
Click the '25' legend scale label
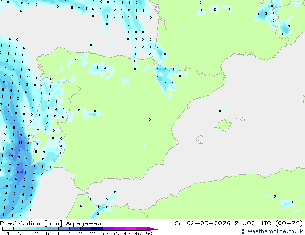(x=93, y=233)
